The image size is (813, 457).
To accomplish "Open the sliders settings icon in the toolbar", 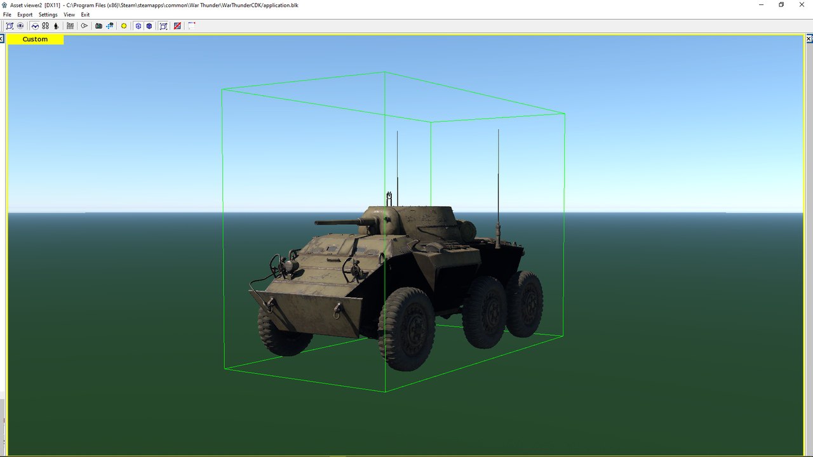I will 70,26.
